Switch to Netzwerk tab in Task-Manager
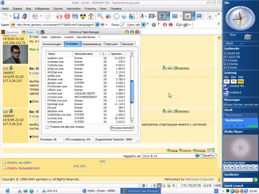The height and width of the screenshot is (194, 259). coord(112,44)
